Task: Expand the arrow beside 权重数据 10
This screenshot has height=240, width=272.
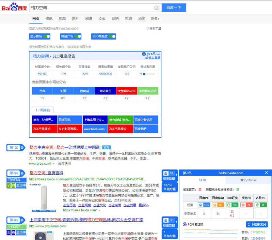Action: [x=177, y=175]
